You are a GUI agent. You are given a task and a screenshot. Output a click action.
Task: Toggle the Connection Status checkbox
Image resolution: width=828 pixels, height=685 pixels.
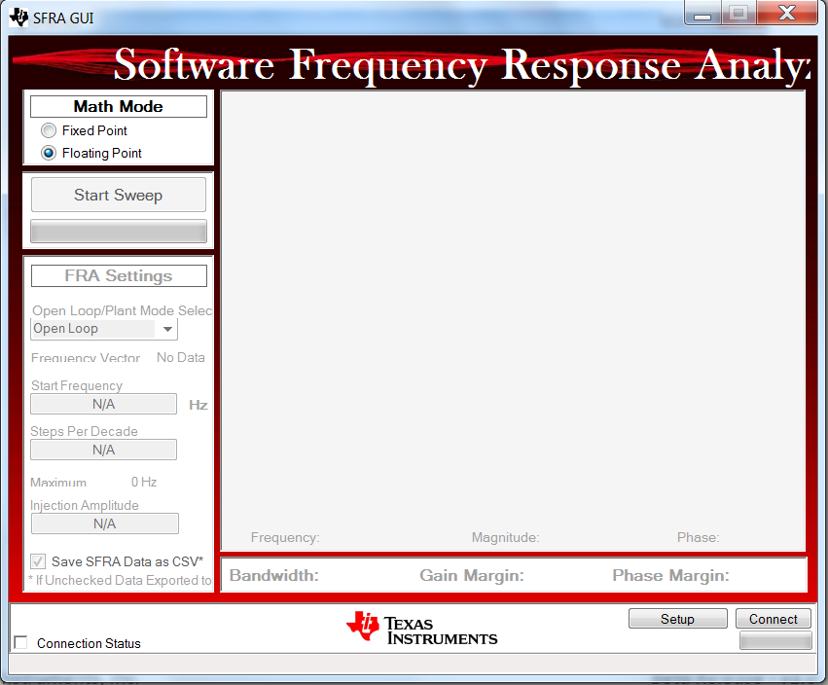tap(19, 642)
